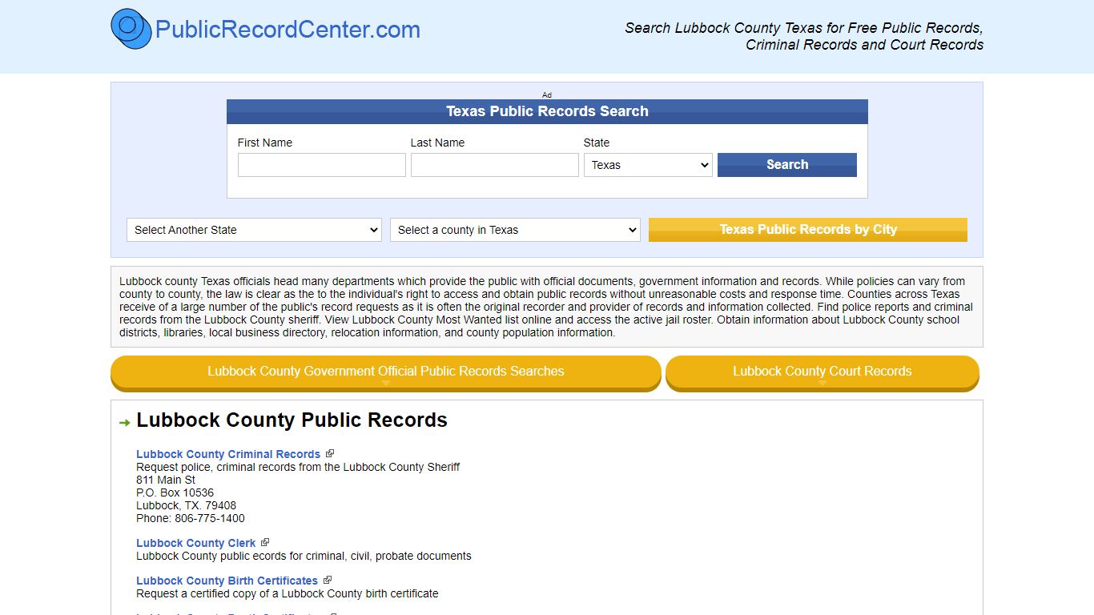This screenshot has height=615, width=1094.
Task: Expand the Lubbock County Court Records section
Action: [x=823, y=372]
